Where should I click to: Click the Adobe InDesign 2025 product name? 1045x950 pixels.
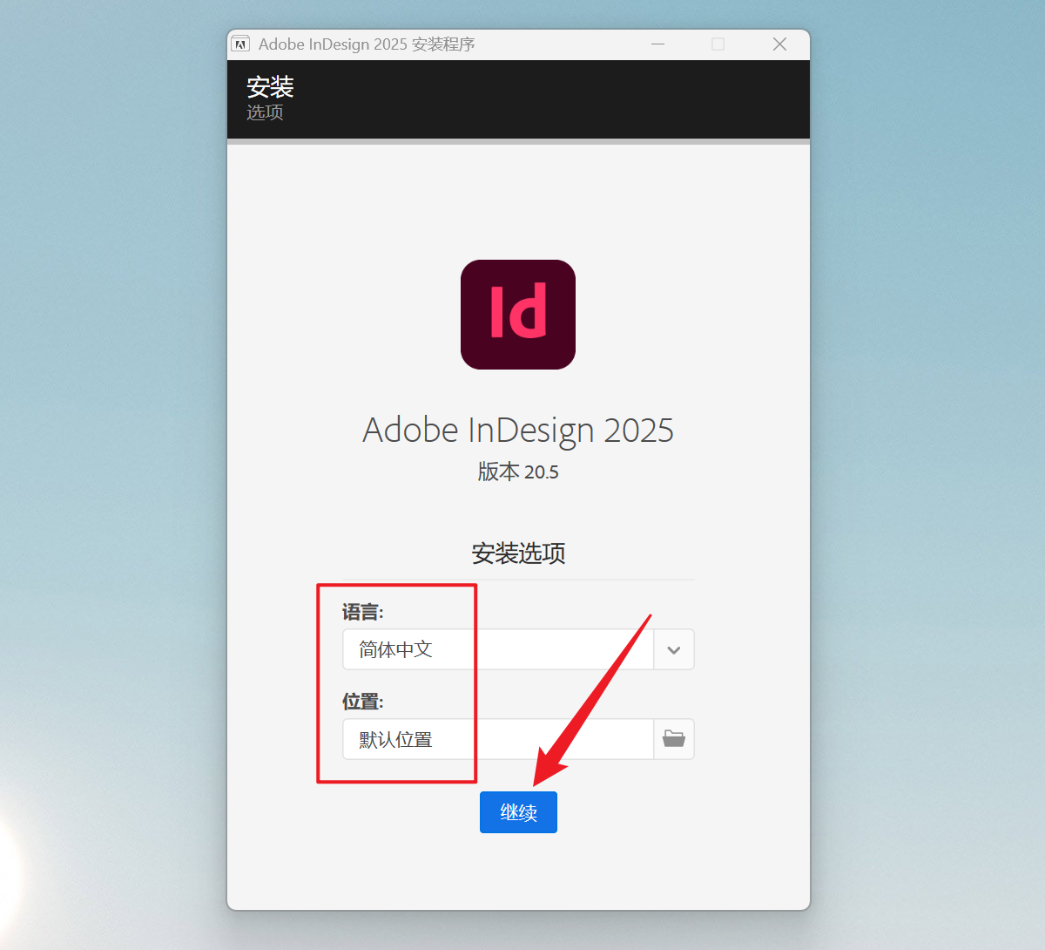tap(518, 430)
